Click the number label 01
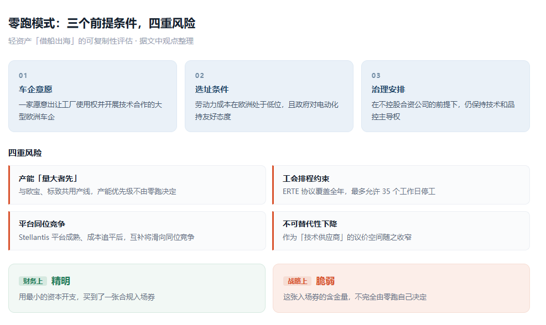 coord(23,76)
